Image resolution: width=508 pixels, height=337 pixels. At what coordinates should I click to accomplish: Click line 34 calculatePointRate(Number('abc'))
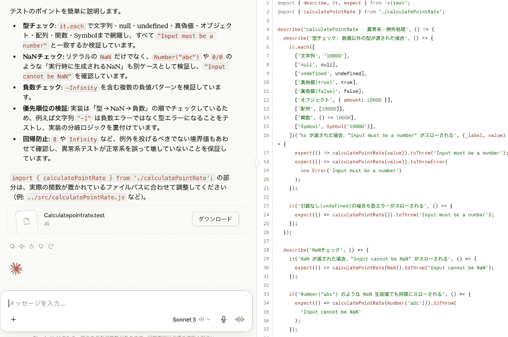point(376,303)
